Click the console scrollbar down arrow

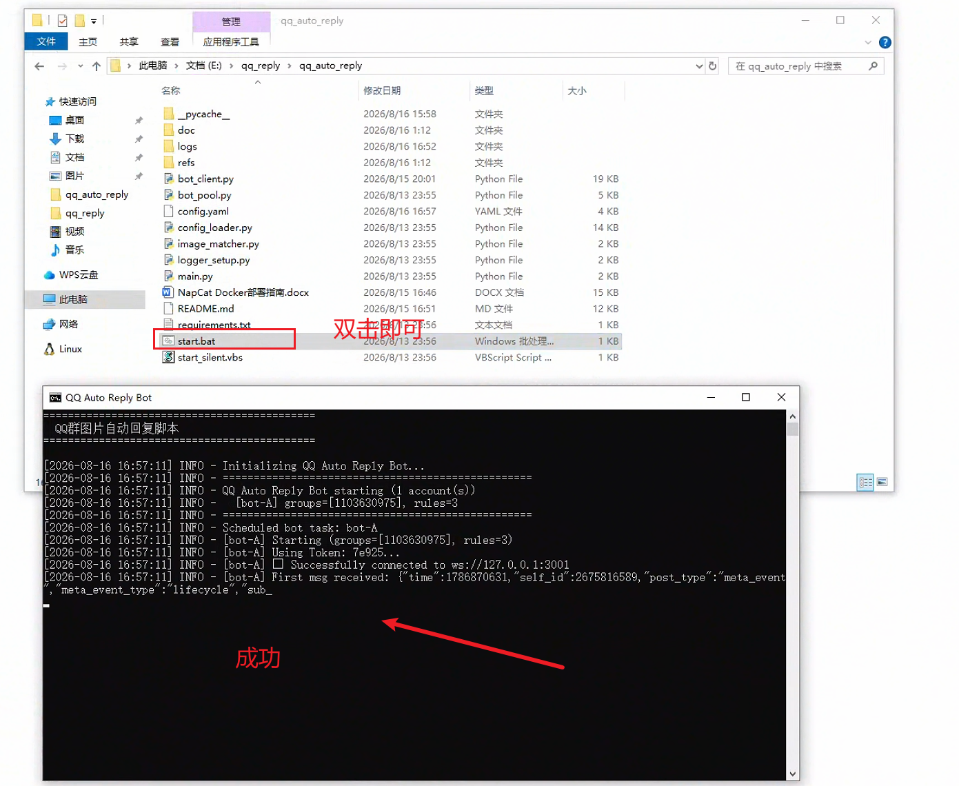pos(793,774)
